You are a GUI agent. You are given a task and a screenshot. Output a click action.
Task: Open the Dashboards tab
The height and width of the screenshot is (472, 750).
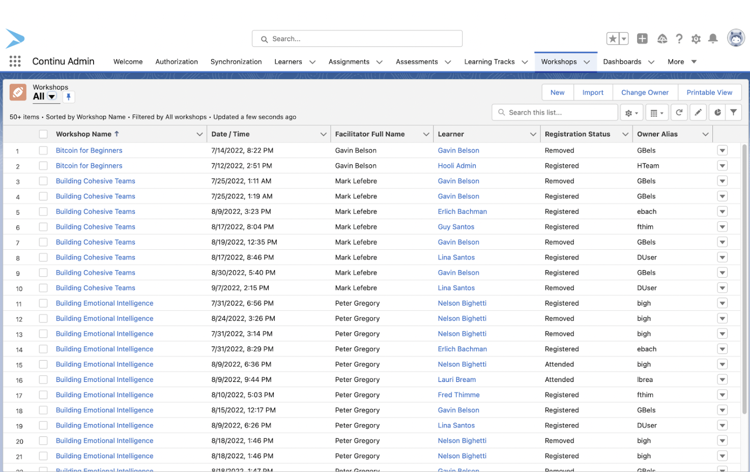[623, 62]
